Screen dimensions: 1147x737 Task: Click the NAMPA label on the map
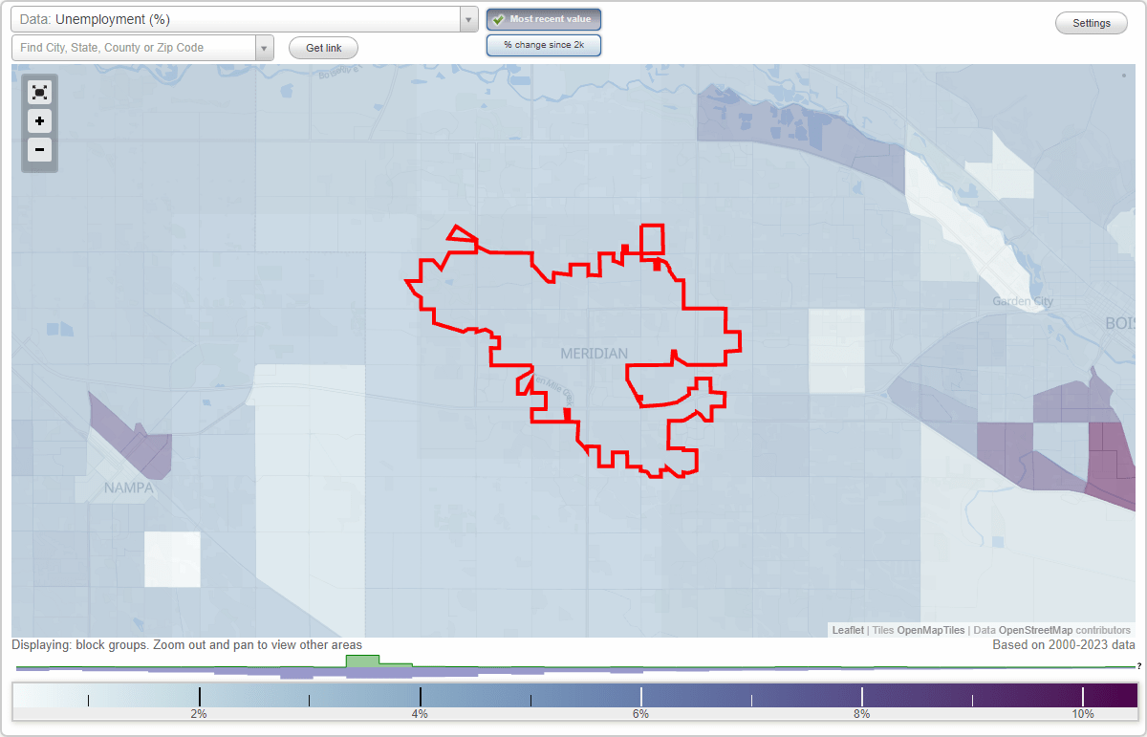(x=128, y=488)
